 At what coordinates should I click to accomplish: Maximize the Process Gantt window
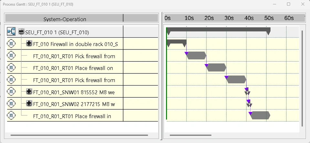[288, 4]
